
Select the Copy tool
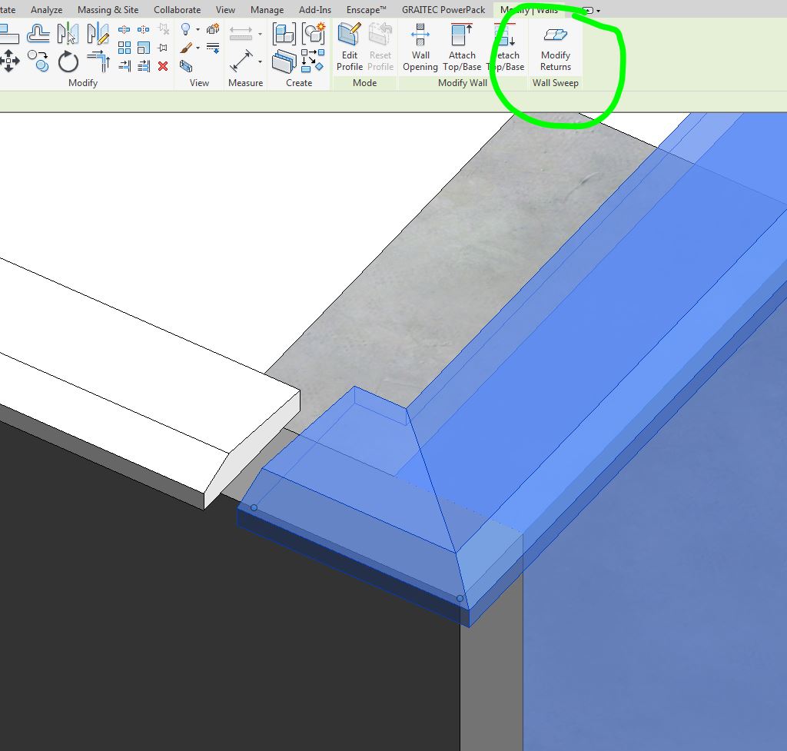[x=37, y=60]
